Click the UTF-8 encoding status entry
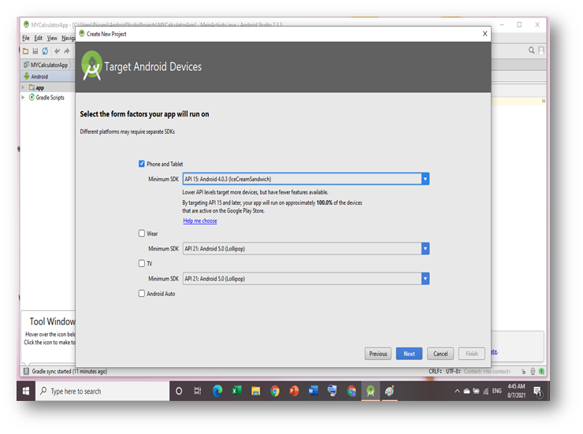583x434 pixels. [x=453, y=371]
